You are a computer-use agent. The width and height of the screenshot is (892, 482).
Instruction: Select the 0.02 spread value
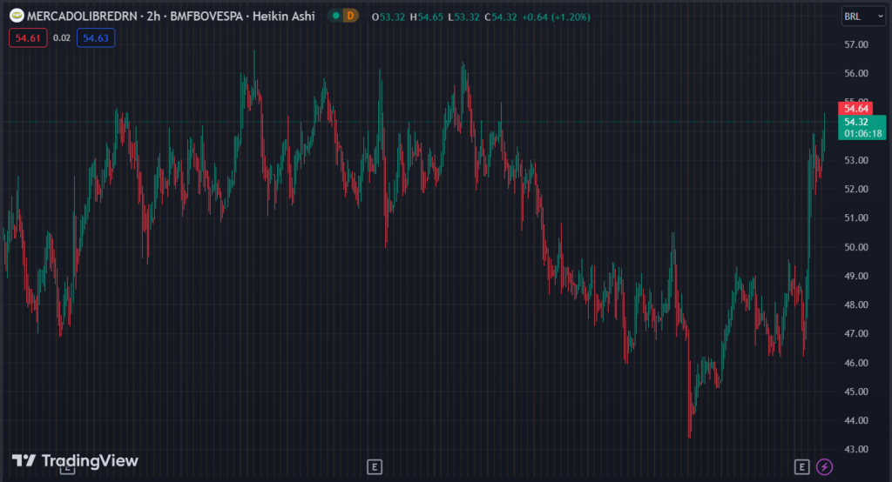click(62, 38)
